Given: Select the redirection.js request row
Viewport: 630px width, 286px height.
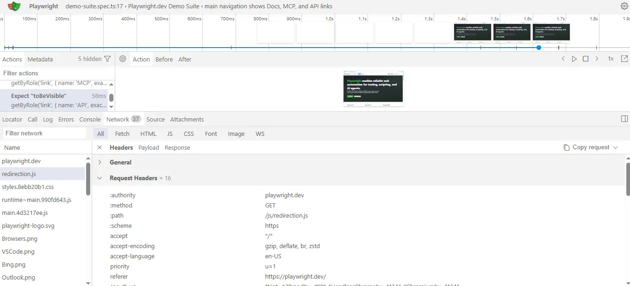Looking at the screenshot, I should pos(42,174).
